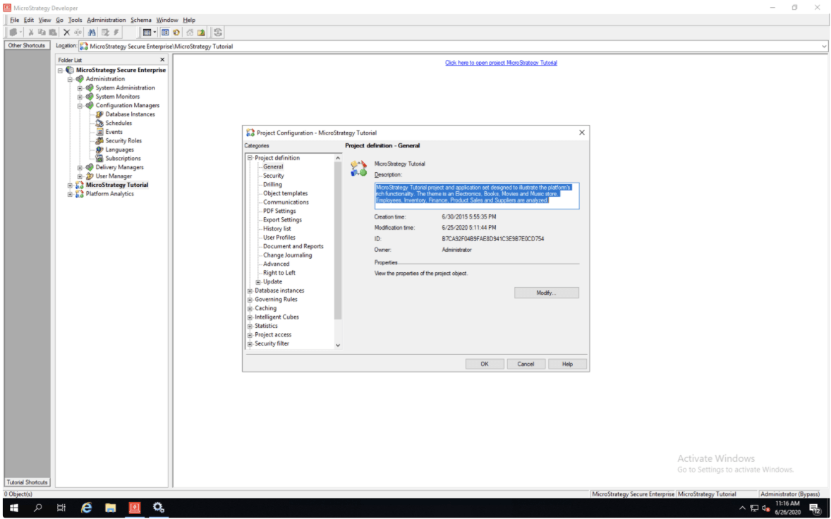Click the Languages globe icon in the tree
831x519 pixels.
click(x=99, y=149)
